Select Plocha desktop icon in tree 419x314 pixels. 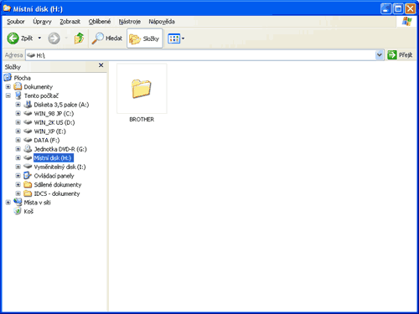pos(8,77)
